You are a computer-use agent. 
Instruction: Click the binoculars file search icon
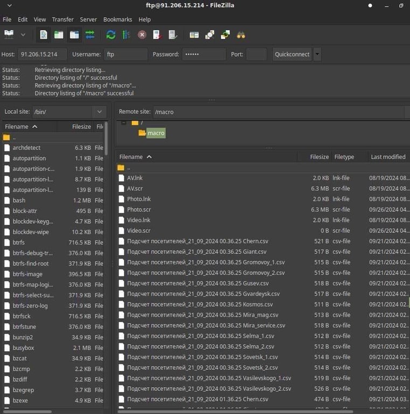coord(241,34)
